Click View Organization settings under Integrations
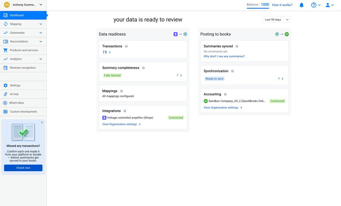341x206 pixels. tap(122, 124)
